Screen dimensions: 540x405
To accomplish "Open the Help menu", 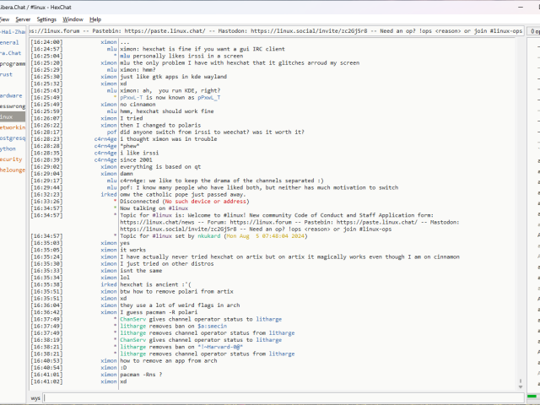I will [95, 19].
